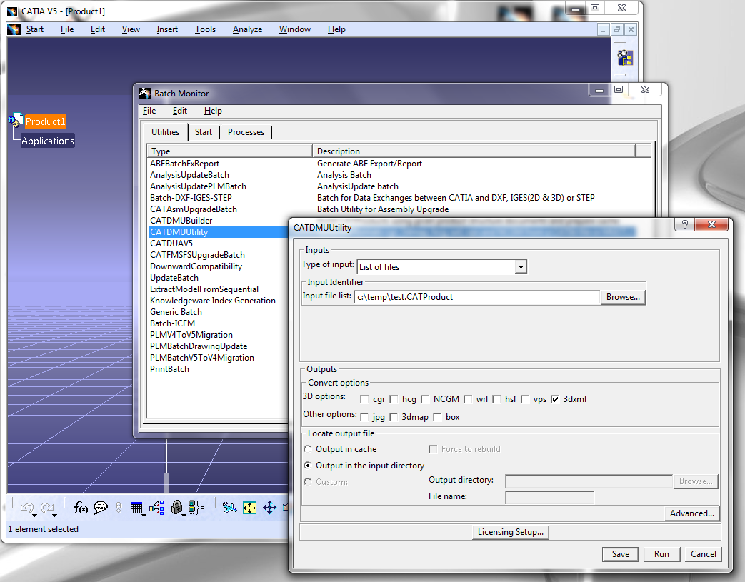The width and height of the screenshot is (745, 582).
Task: Click the assembly workbench icon at right toolbar
Action: pyautogui.click(x=625, y=59)
